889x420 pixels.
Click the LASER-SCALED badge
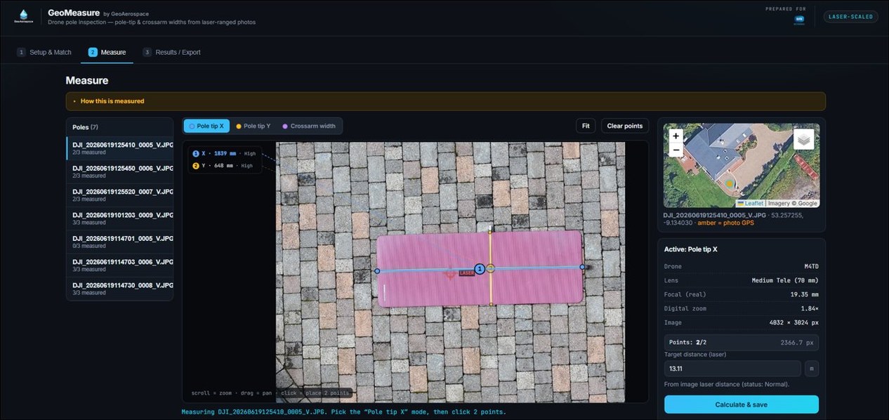point(850,17)
